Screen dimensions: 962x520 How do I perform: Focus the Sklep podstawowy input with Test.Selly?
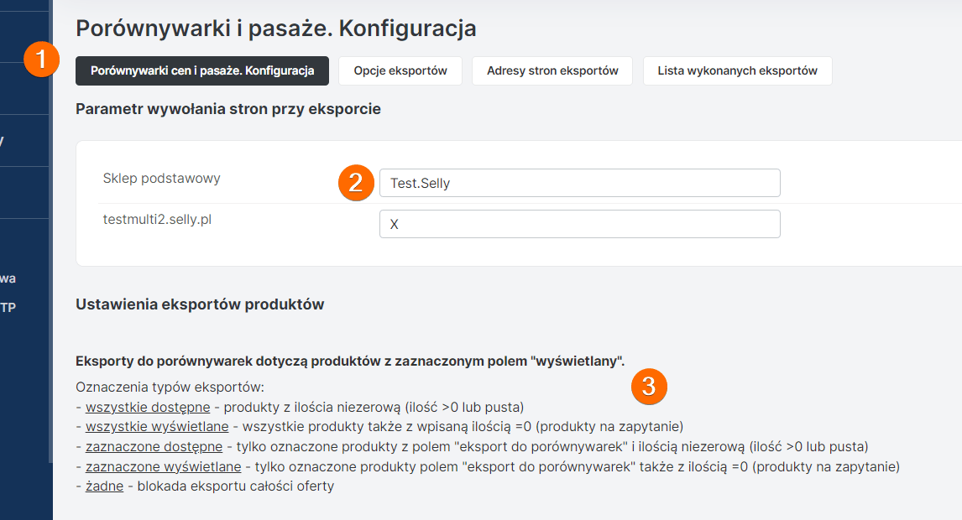tap(579, 183)
